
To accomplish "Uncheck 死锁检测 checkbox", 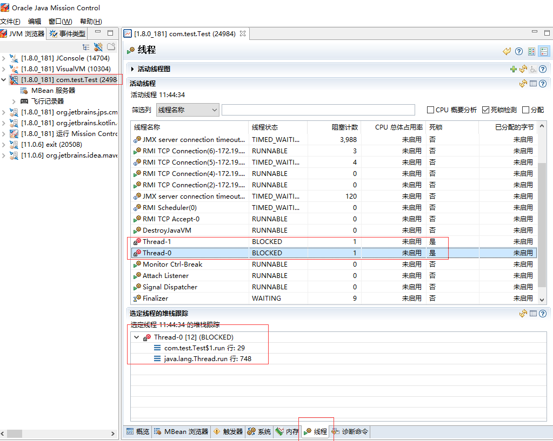I will click(x=485, y=110).
